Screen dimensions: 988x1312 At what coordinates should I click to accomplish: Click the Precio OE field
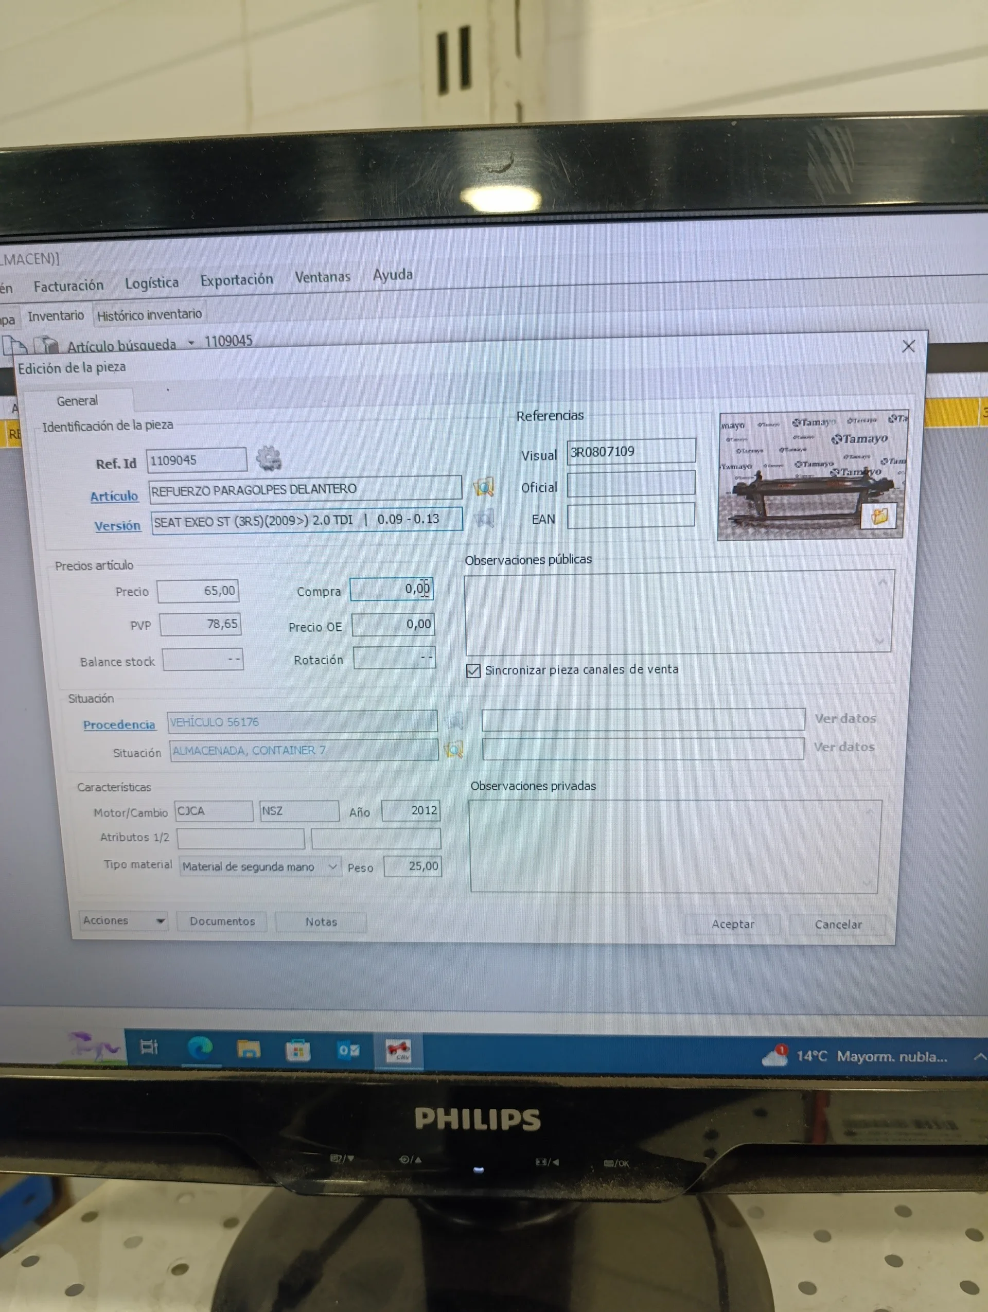pos(393,624)
